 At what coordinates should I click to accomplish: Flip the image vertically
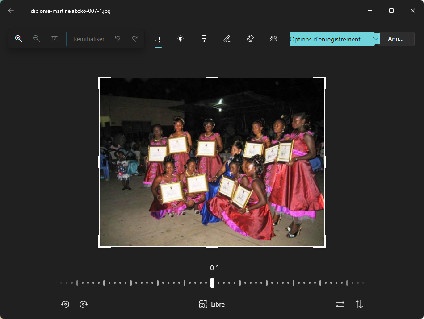coord(359,304)
